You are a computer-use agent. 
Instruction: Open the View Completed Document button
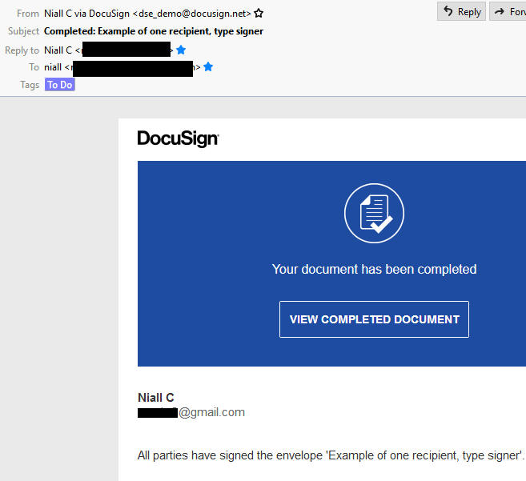pos(374,319)
